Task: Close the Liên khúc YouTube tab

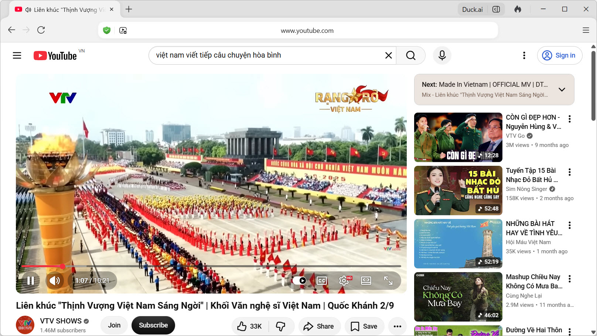Action: [112, 9]
